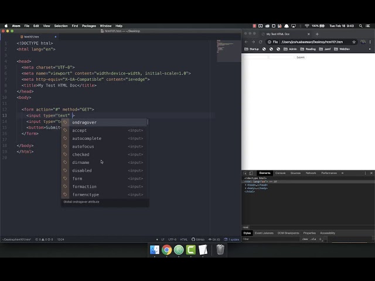Open the Edit menu
The height and width of the screenshot is (281, 375).
36,26
